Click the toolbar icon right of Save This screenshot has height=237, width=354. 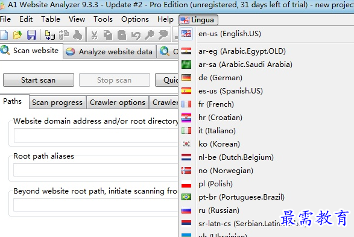[50, 35]
